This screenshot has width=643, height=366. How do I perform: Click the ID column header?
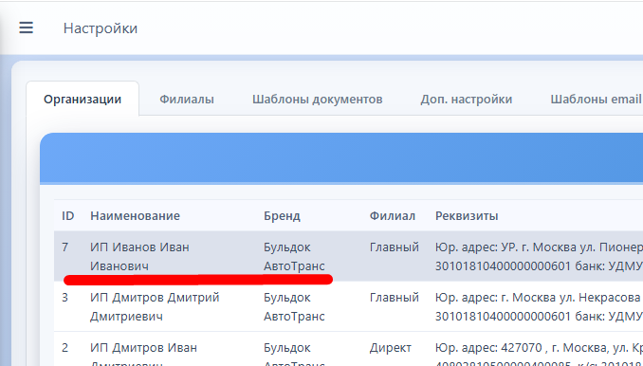point(67,215)
